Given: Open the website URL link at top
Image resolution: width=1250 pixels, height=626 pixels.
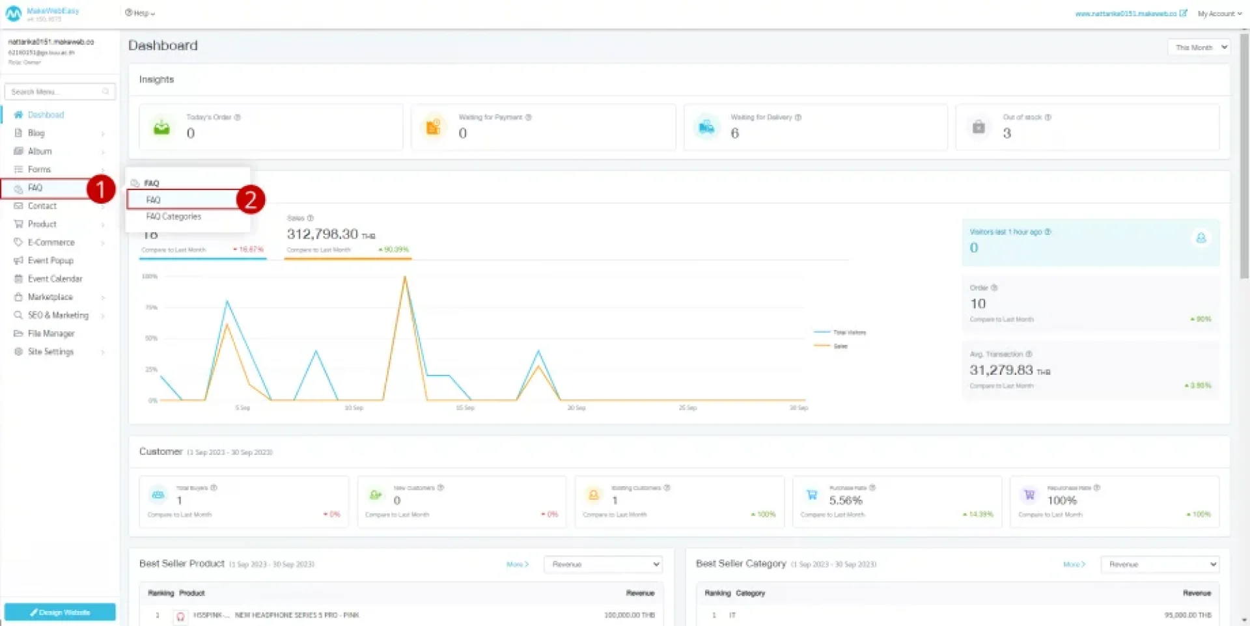Looking at the screenshot, I should (1126, 14).
